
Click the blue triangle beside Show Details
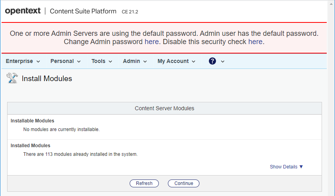tap(301, 167)
